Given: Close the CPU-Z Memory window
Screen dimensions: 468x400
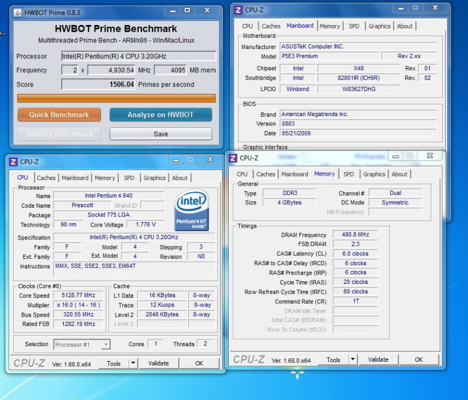Looking at the screenshot, I should point(430,156).
